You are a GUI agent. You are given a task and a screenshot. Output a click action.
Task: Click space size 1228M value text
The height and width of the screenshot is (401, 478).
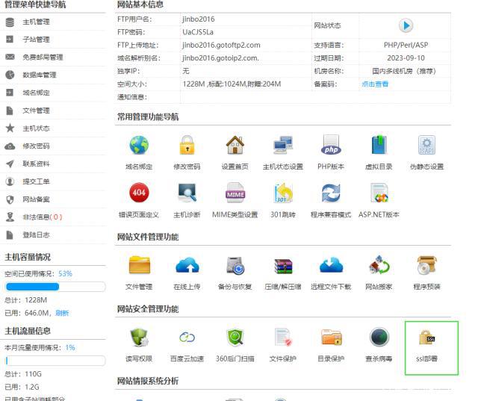(x=232, y=84)
